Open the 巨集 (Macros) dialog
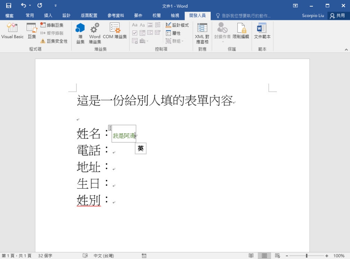The image size is (350, 259). (x=32, y=31)
